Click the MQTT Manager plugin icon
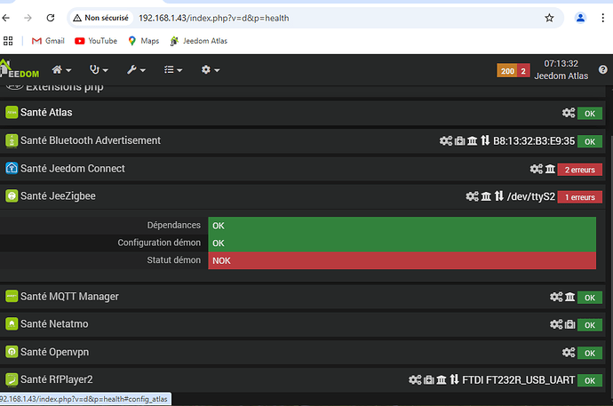This screenshot has width=613, height=406. (12, 297)
